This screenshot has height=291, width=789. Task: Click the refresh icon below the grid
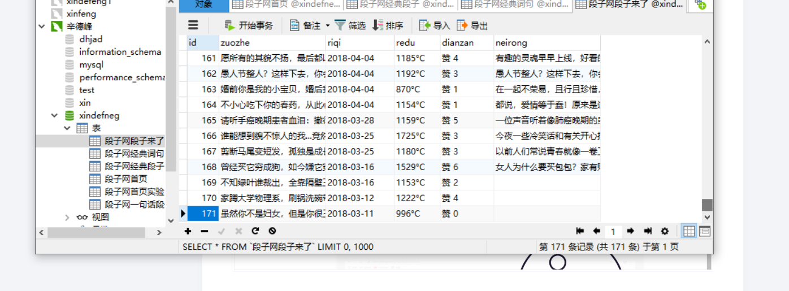click(255, 231)
